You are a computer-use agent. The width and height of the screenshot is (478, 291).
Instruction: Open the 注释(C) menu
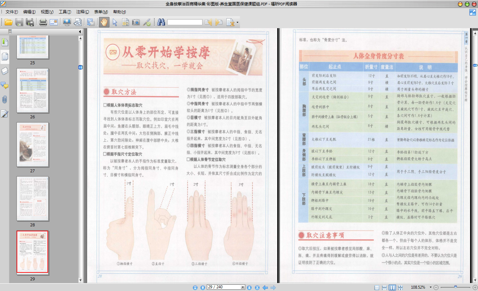point(82,12)
